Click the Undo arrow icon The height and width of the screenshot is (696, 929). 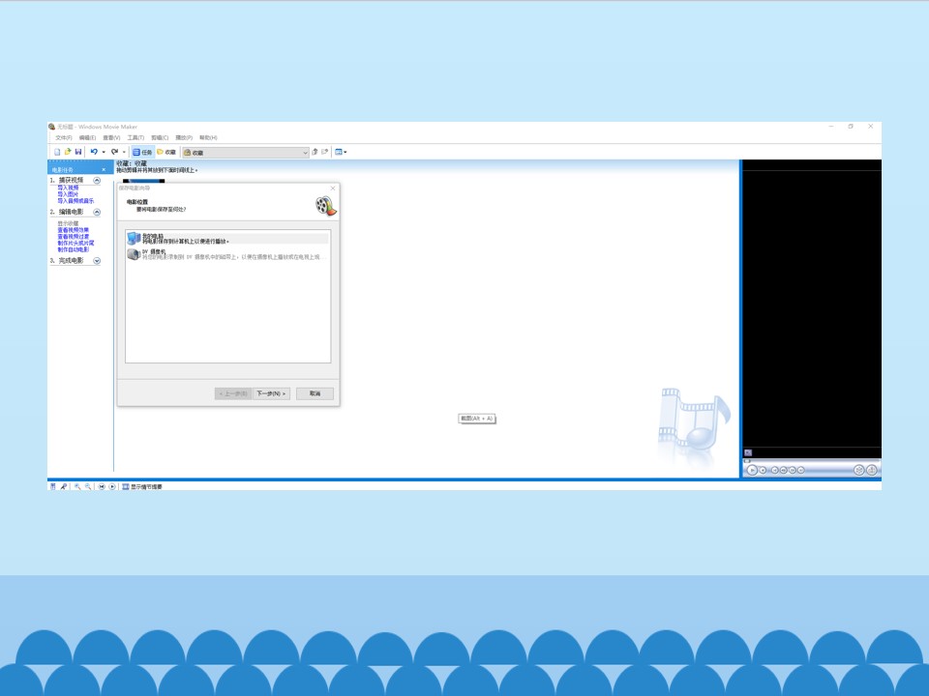(94, 152)
